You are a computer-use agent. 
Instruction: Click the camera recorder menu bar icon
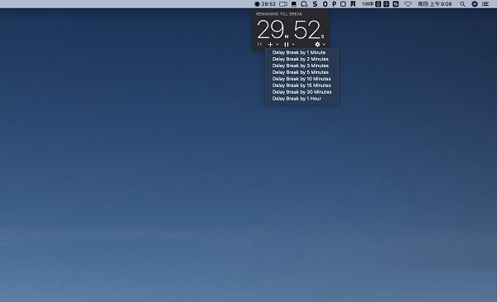[283, 4]
